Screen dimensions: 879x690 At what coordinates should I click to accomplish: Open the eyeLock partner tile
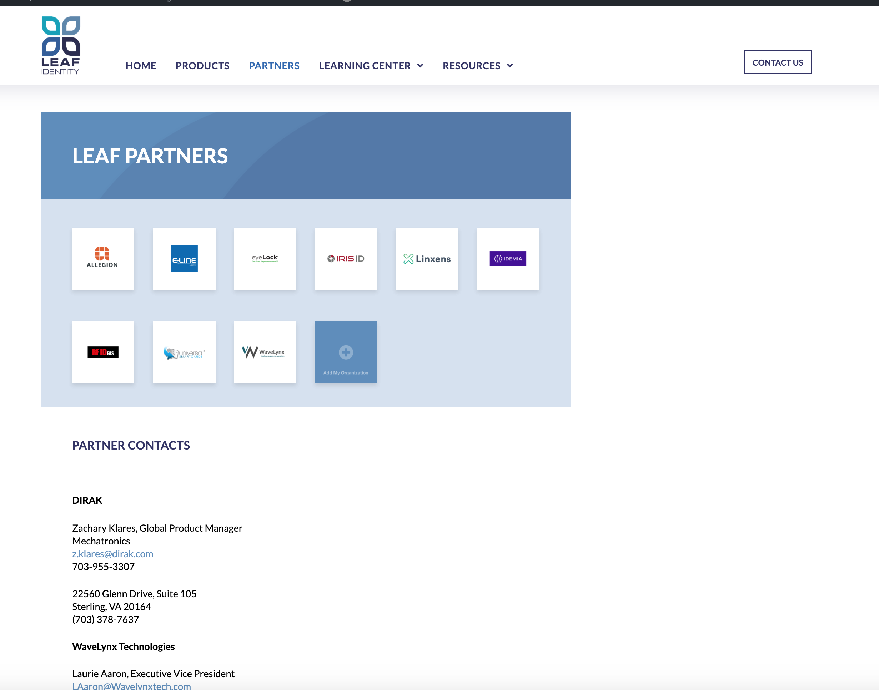[265, 259]
